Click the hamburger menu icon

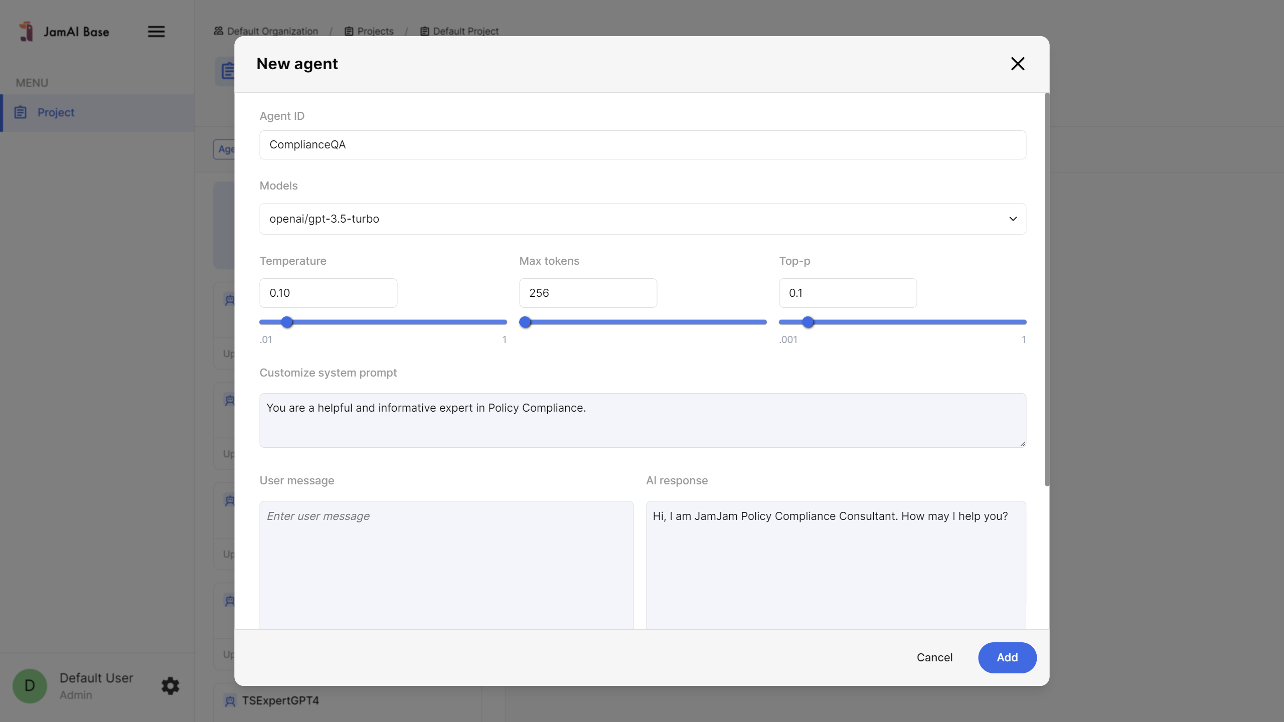tap(156, 32)
